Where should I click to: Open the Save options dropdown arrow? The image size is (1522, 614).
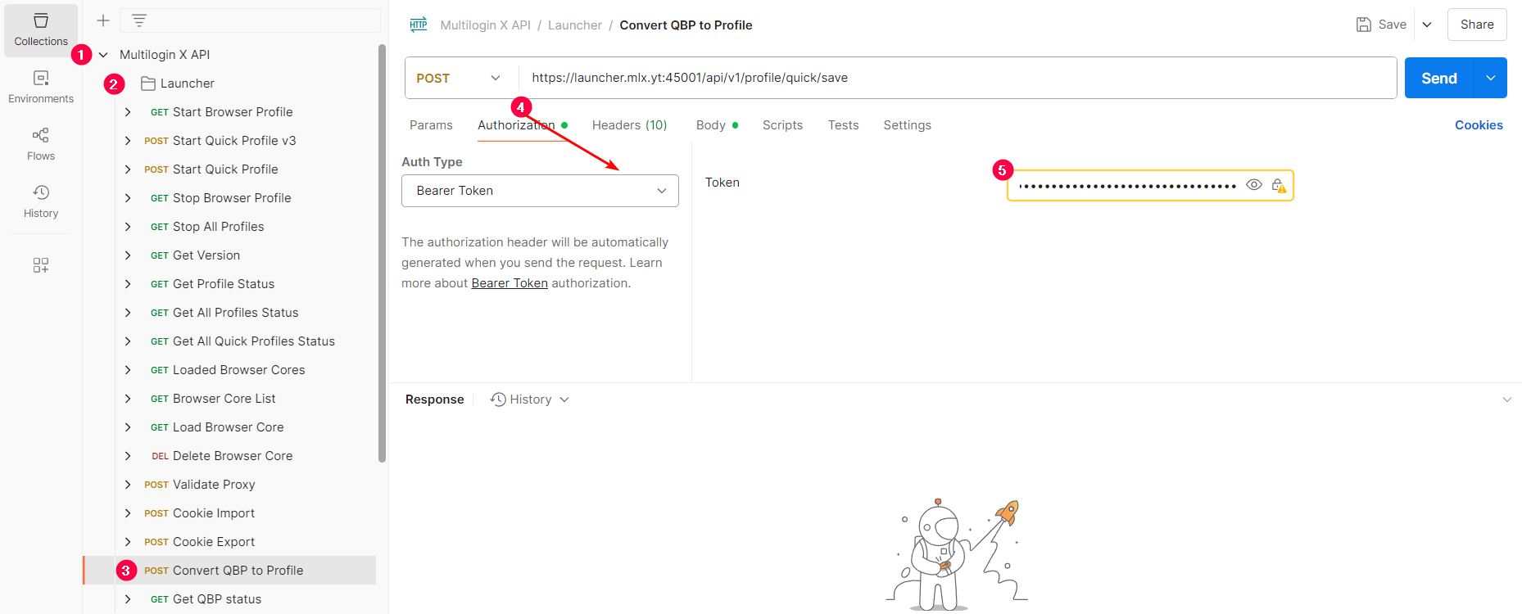tap(1427, 25)
